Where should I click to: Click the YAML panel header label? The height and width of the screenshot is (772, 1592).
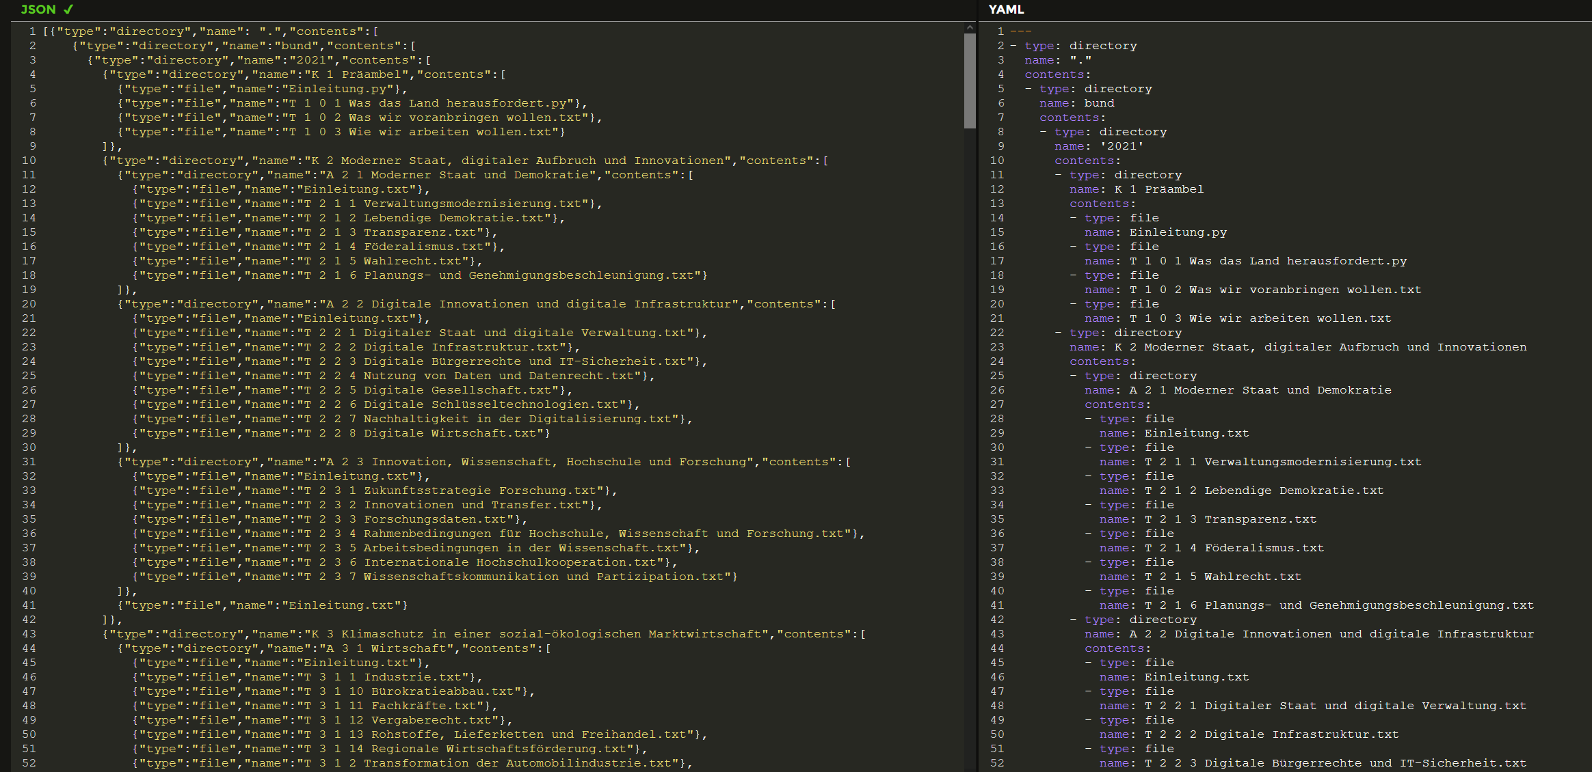[1006, 10]
